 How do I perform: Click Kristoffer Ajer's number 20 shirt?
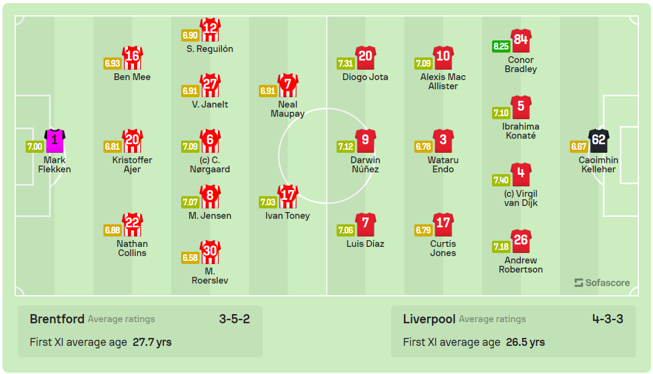132,141
